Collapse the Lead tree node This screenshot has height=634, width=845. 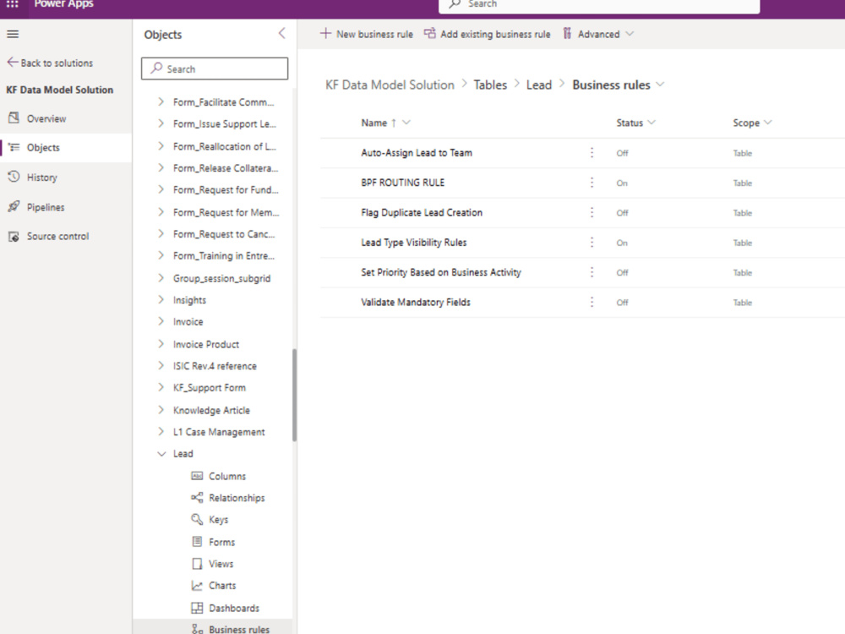pyautogui.click(x=161, y=454)
